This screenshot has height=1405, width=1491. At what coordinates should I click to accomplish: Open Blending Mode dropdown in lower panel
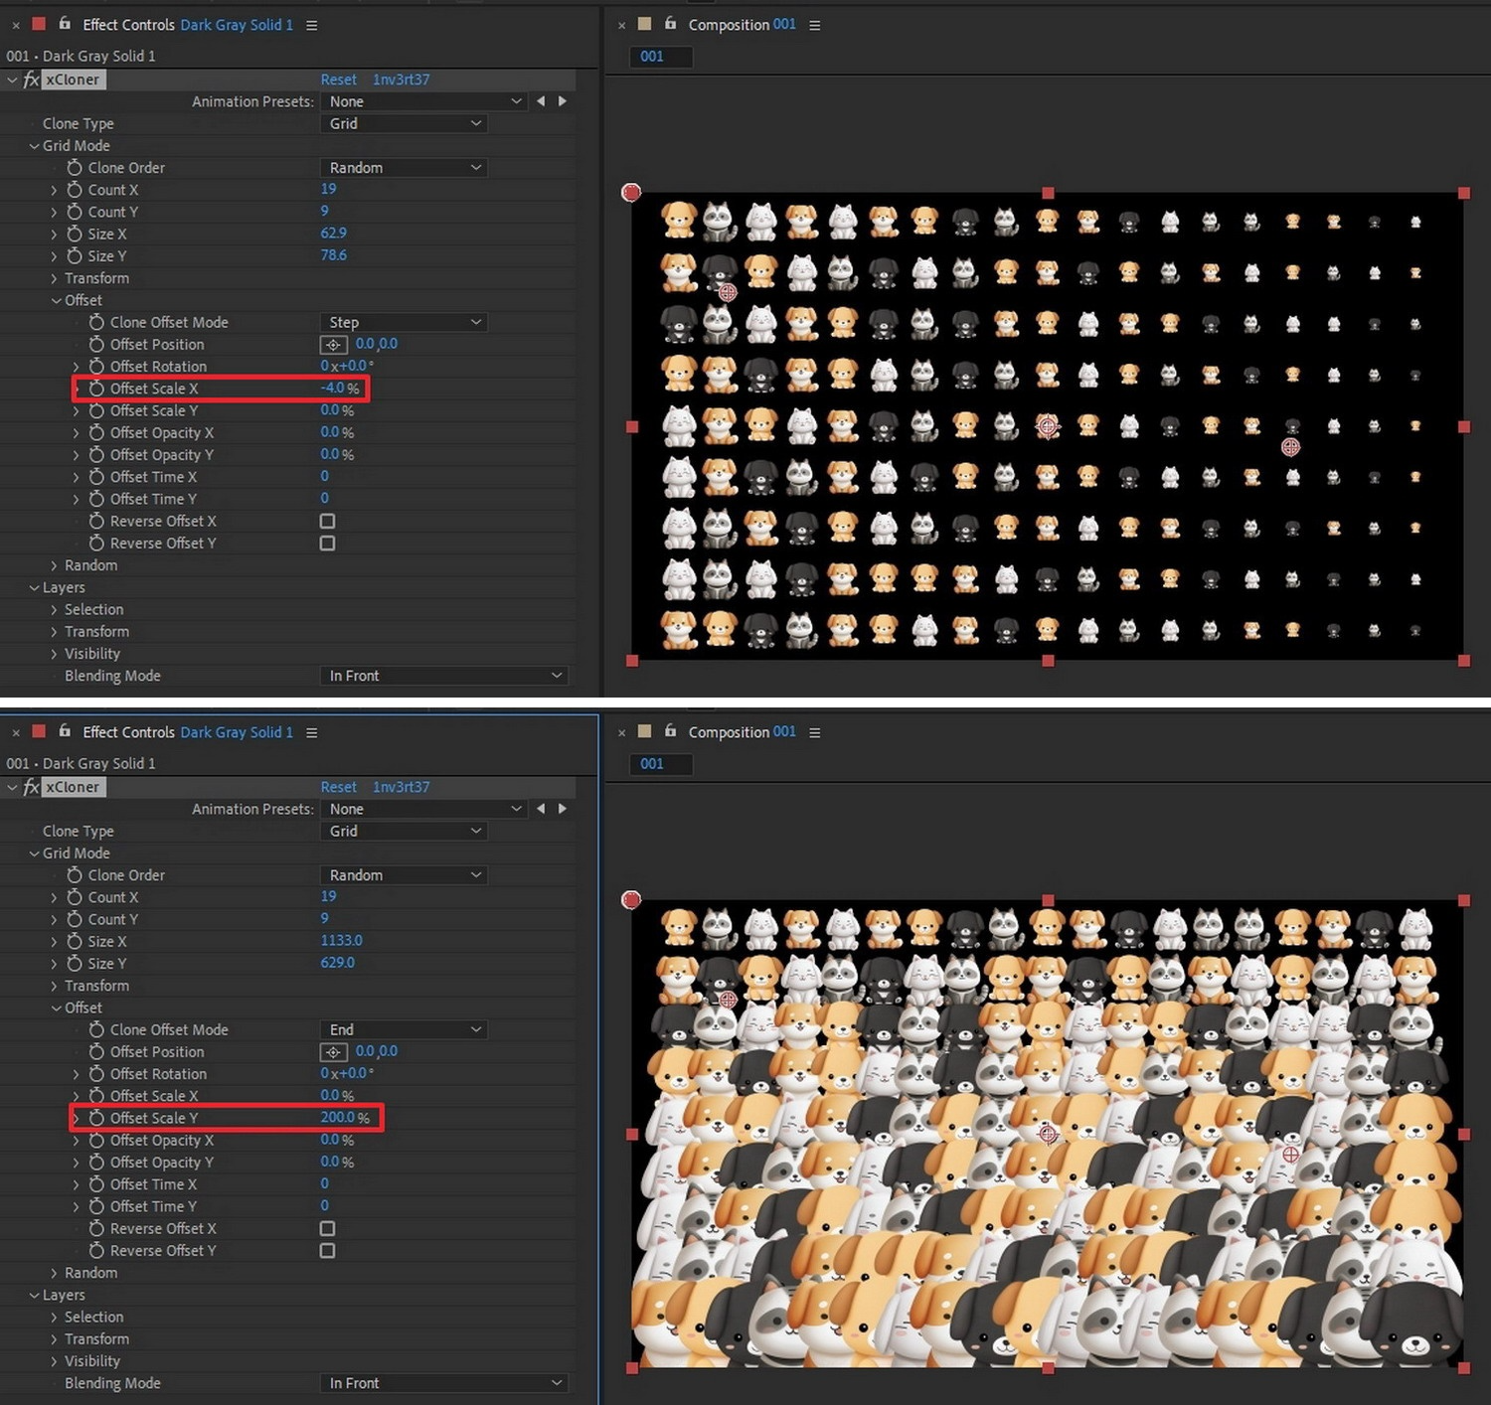click(444, 1383)
